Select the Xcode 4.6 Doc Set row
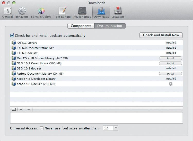The image size is (193, 141). tap(97, 84)
